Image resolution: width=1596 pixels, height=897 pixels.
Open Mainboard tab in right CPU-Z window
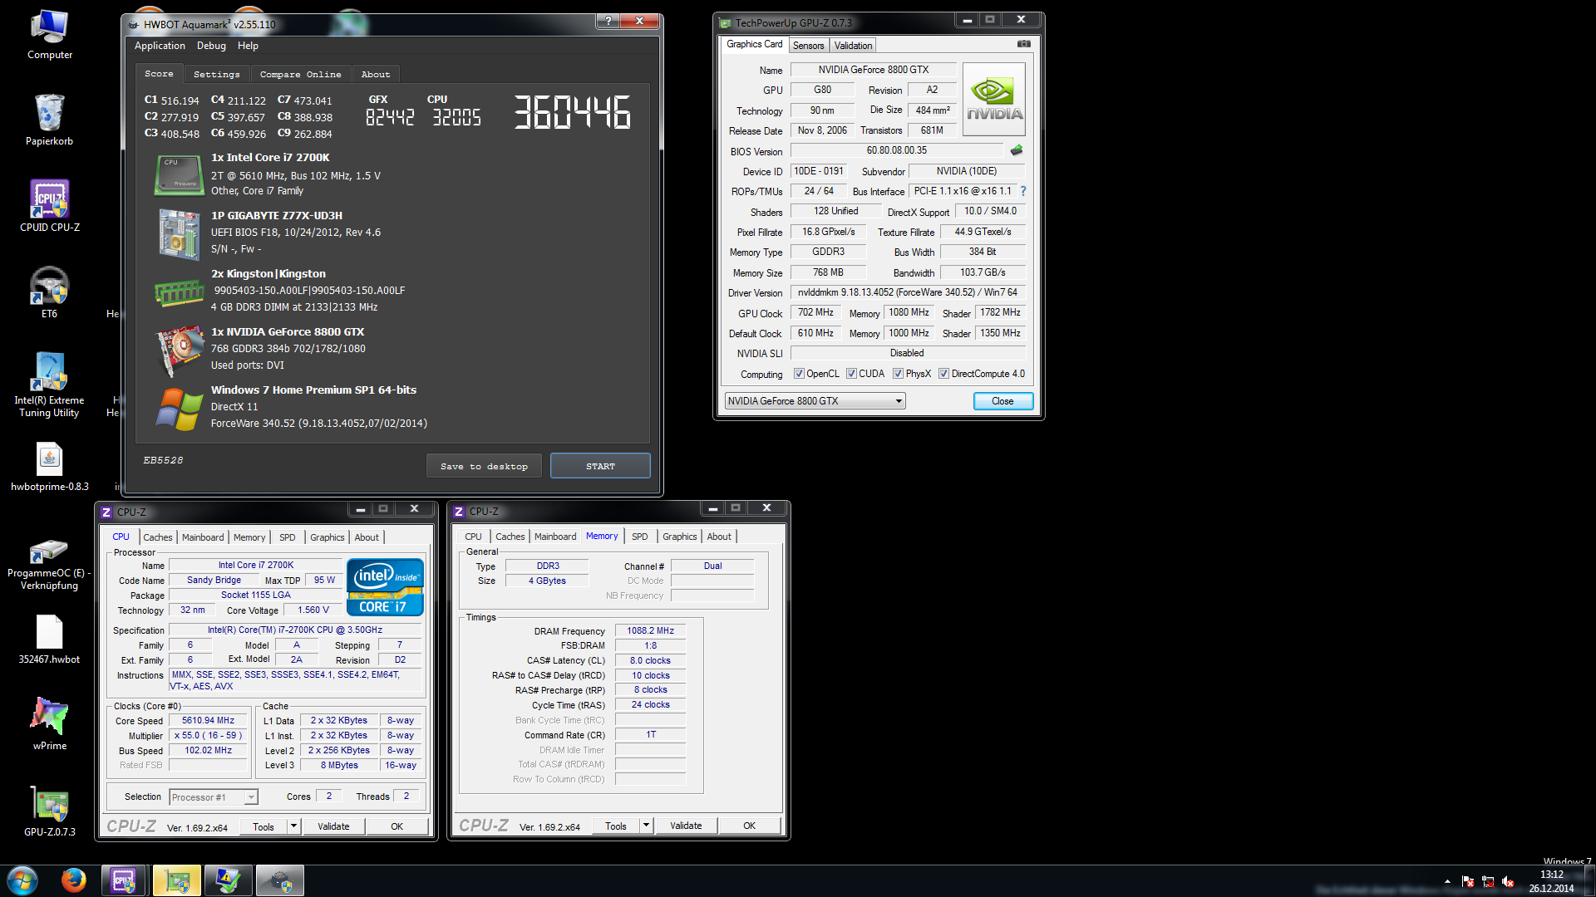coord(554,537)
